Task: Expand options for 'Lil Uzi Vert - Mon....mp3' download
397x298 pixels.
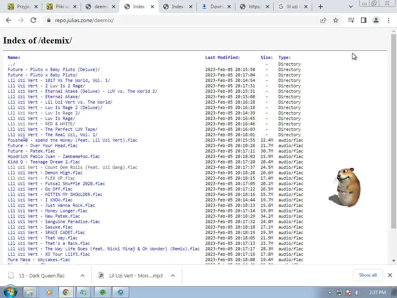Action: (173, 276)
